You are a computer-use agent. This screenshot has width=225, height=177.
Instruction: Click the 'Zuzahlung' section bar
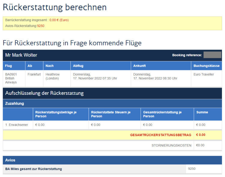pos(15,103)
